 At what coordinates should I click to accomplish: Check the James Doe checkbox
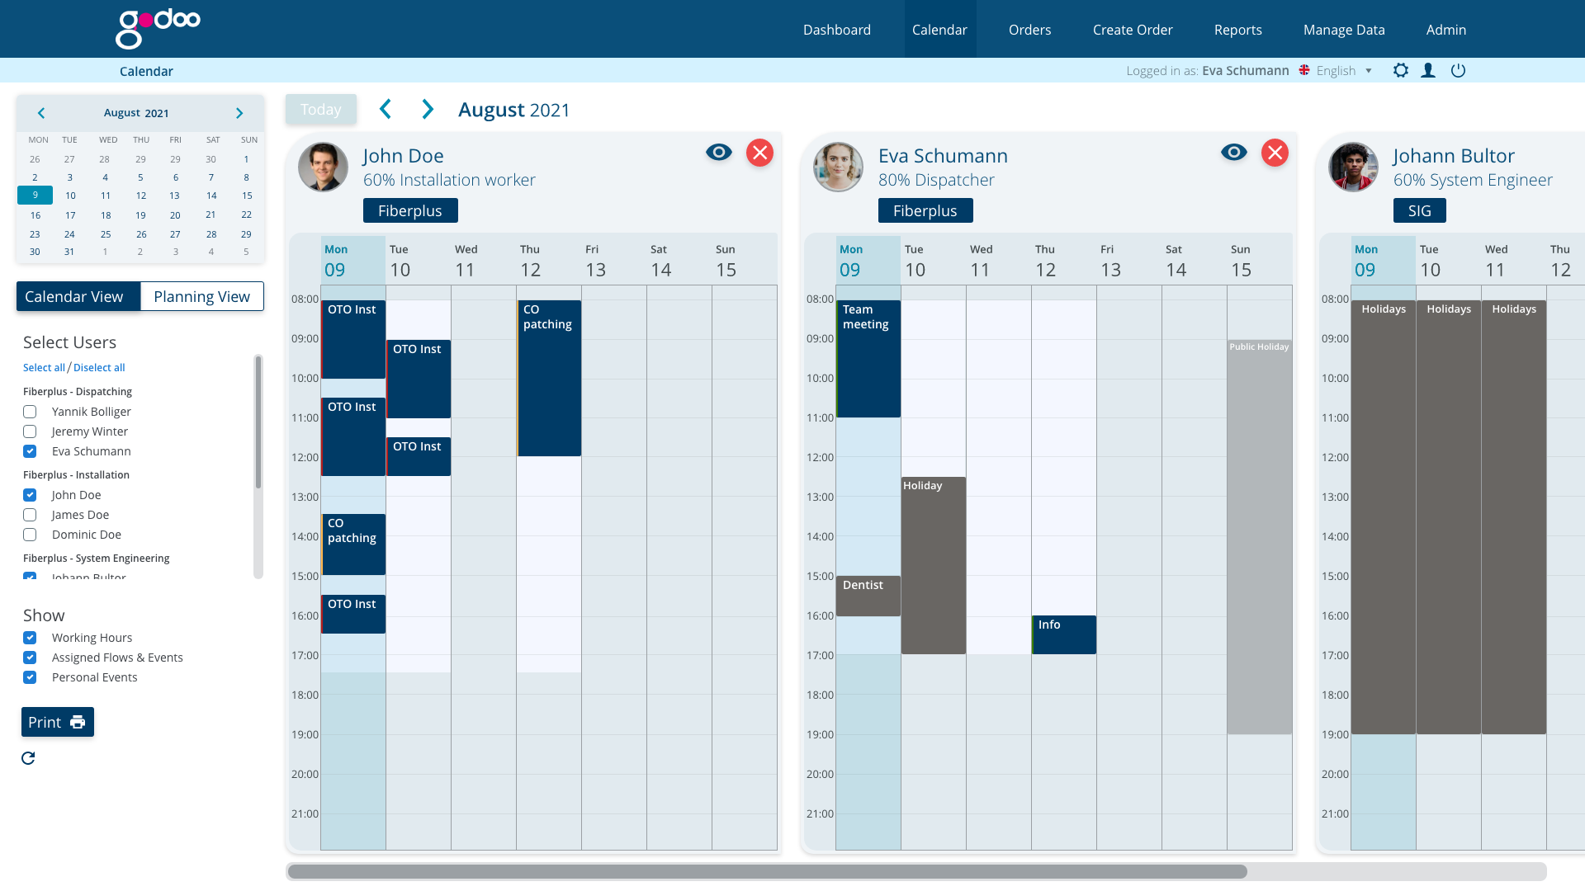click(30, 515)
